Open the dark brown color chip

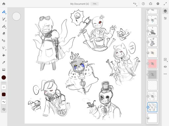[4, 94]
